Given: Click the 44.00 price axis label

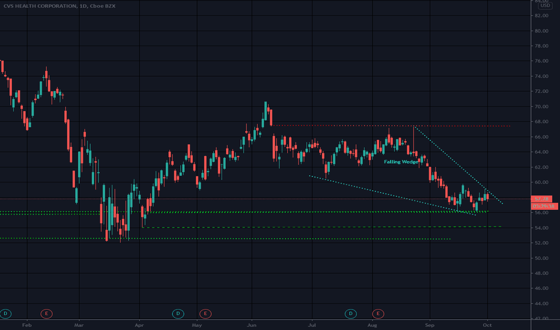Looking at the screenshot, I should 541,303.
